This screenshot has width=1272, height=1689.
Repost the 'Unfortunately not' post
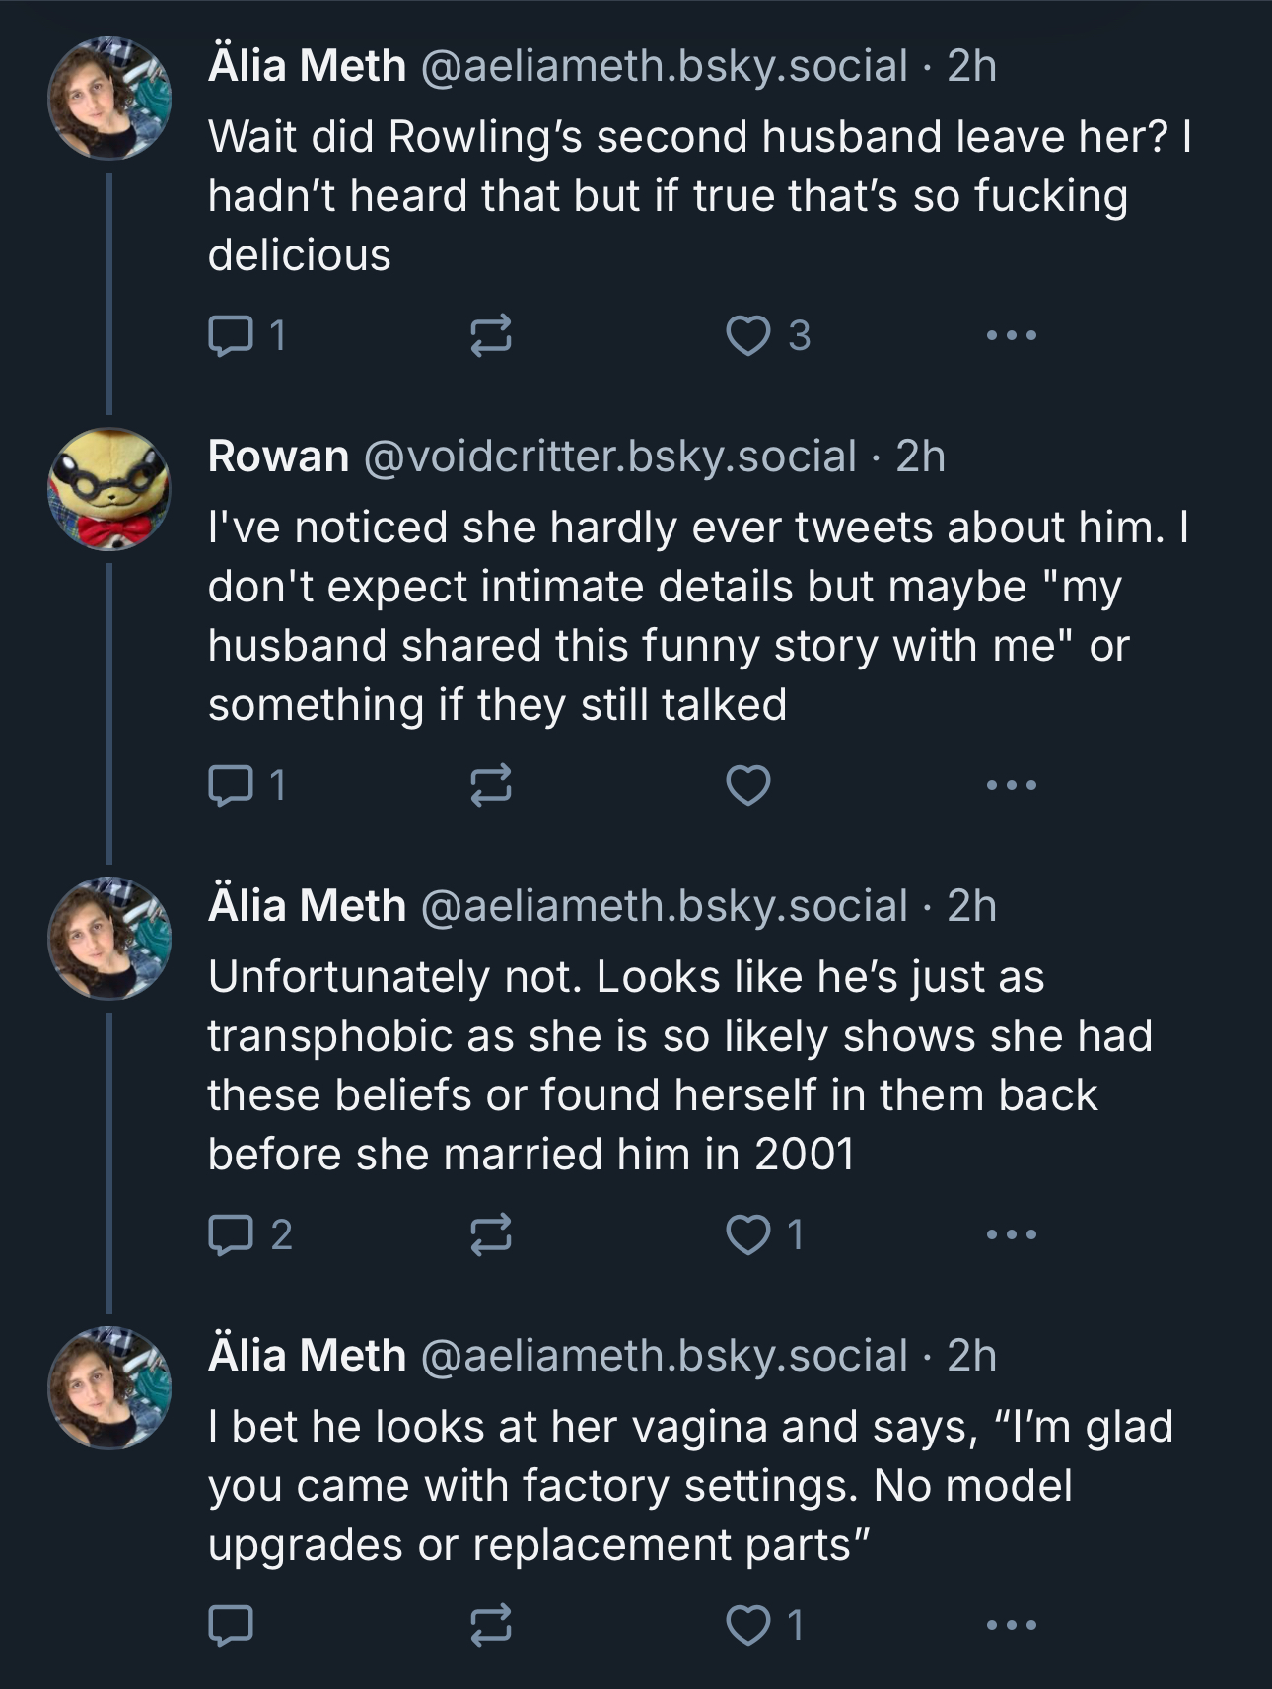(x=490, y=1235)
